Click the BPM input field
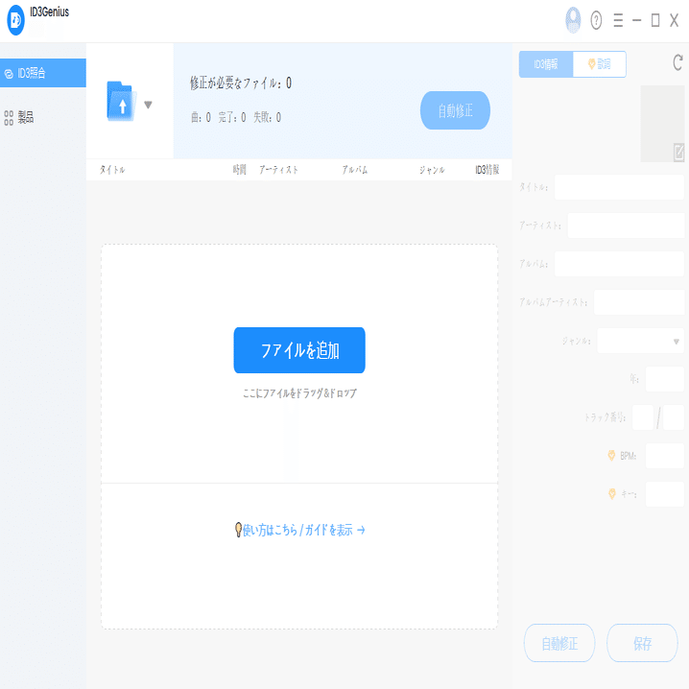Image resolution: width=689 pixels, height=689 pixels. click(665, 456)
